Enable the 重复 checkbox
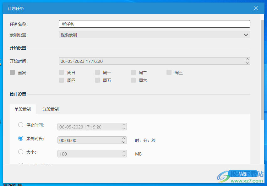The height and width of the screenshot is (186, 267). tap(12, 72)
